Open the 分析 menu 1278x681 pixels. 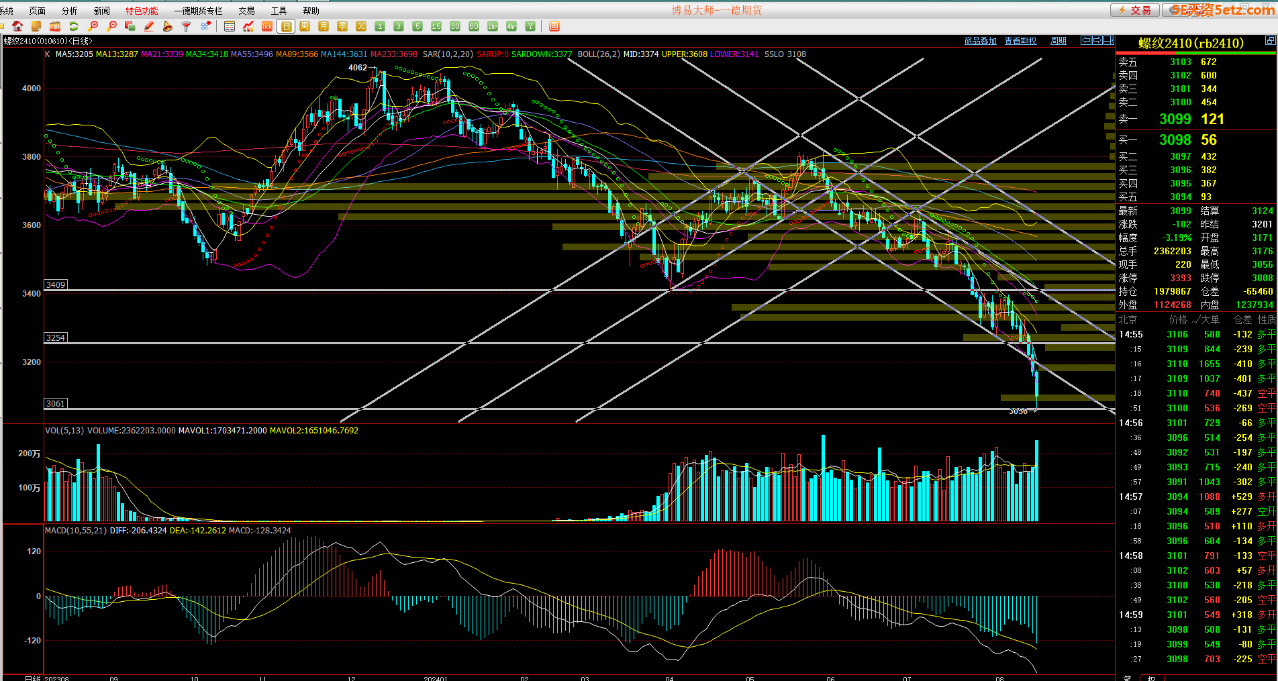pos(69,11)
